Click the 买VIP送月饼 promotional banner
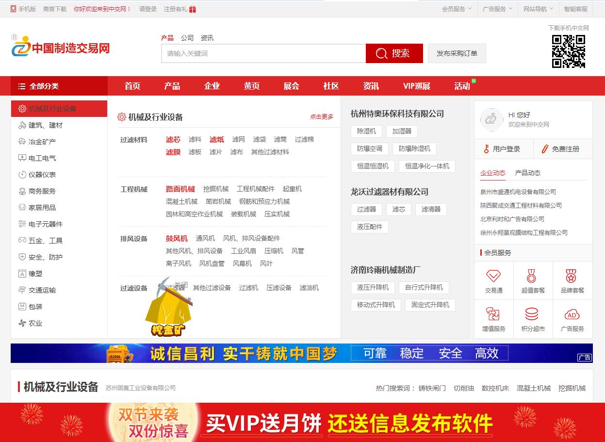 coord(302,422)
